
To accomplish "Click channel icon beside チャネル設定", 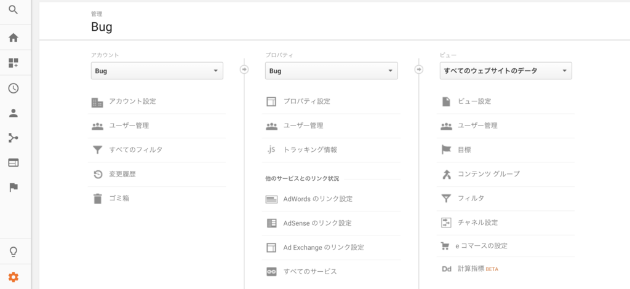I will [x=447, y=223].
